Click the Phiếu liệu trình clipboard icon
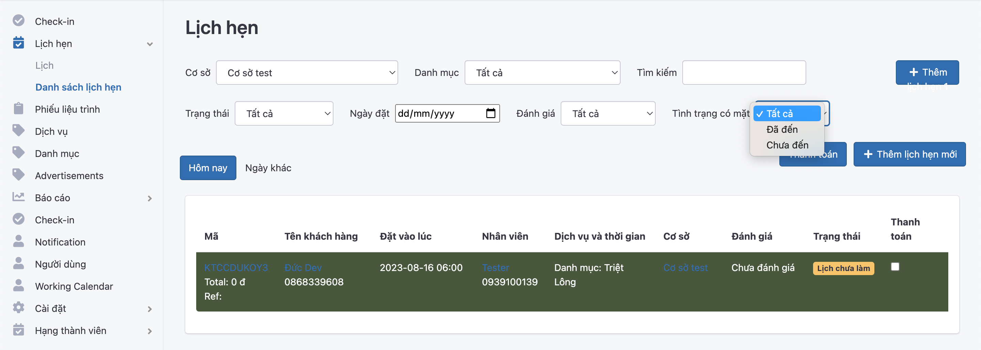981x350 pixels. click(18, 109)
